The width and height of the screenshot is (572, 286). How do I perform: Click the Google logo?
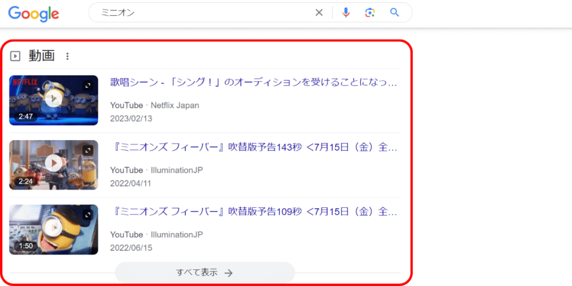[34, 14]
